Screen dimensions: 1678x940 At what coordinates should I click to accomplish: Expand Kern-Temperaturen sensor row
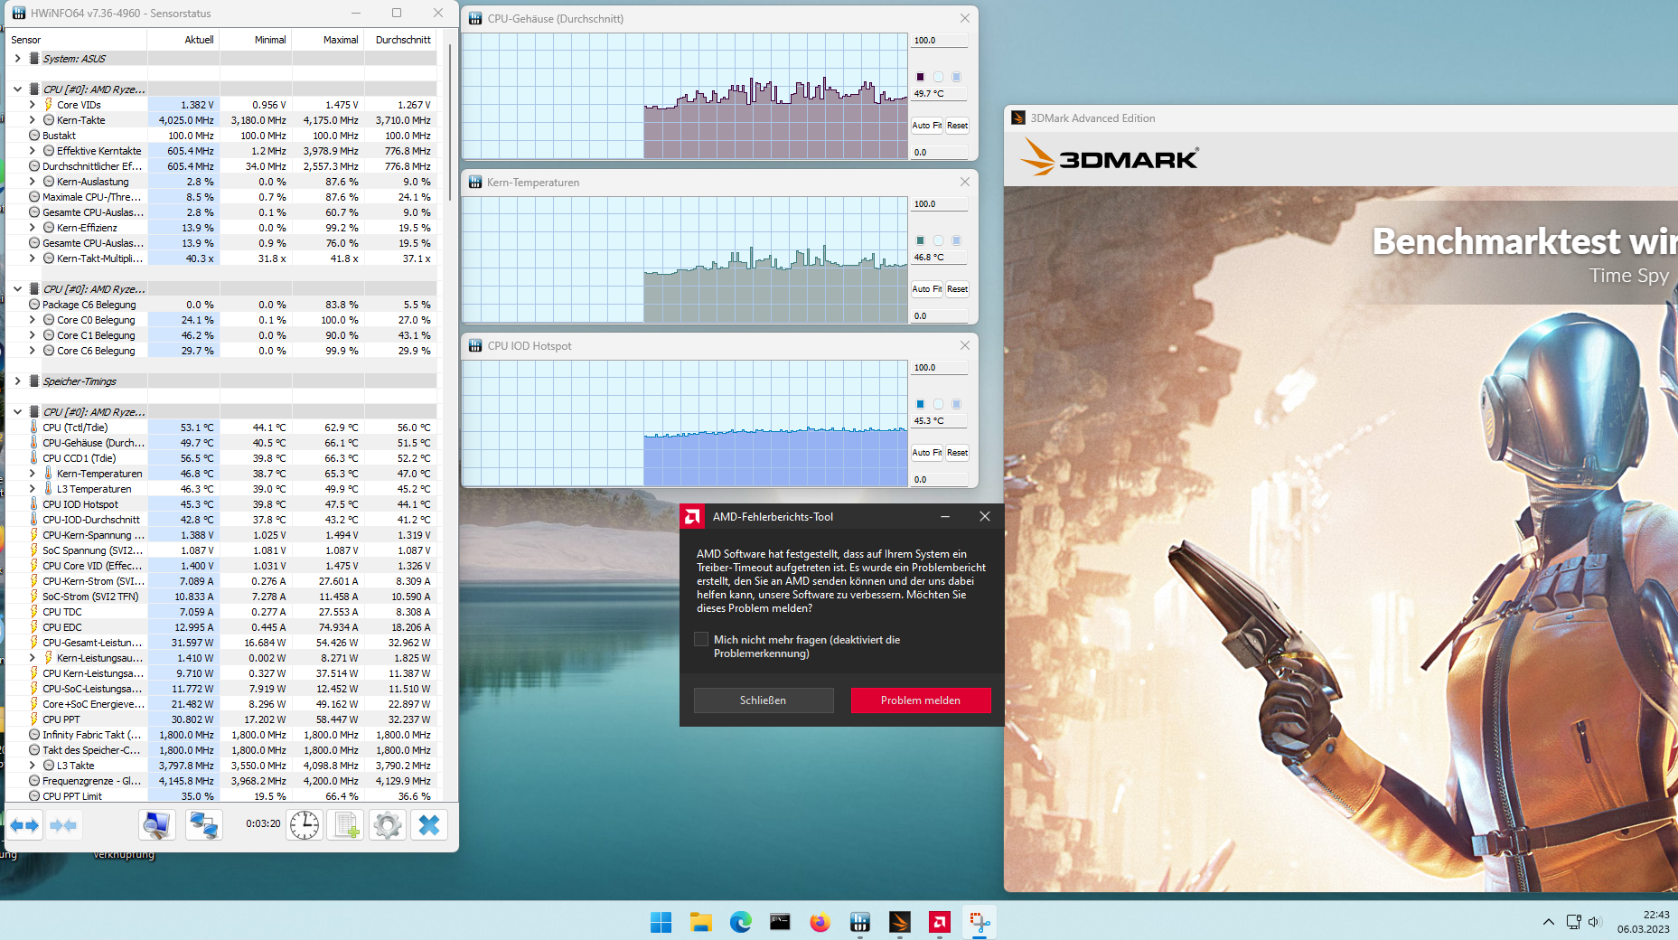point(33,474)
